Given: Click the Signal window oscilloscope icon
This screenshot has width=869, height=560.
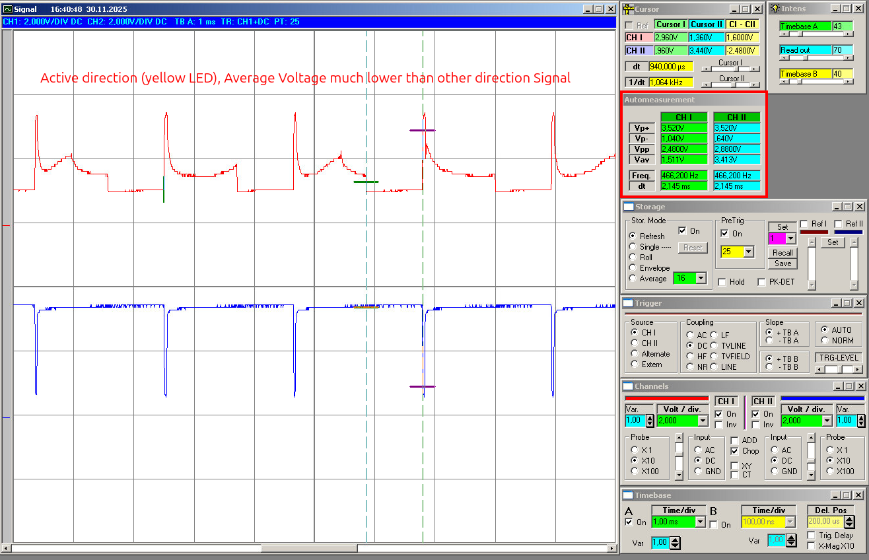Looking at the screenshot, I should 8,9.
